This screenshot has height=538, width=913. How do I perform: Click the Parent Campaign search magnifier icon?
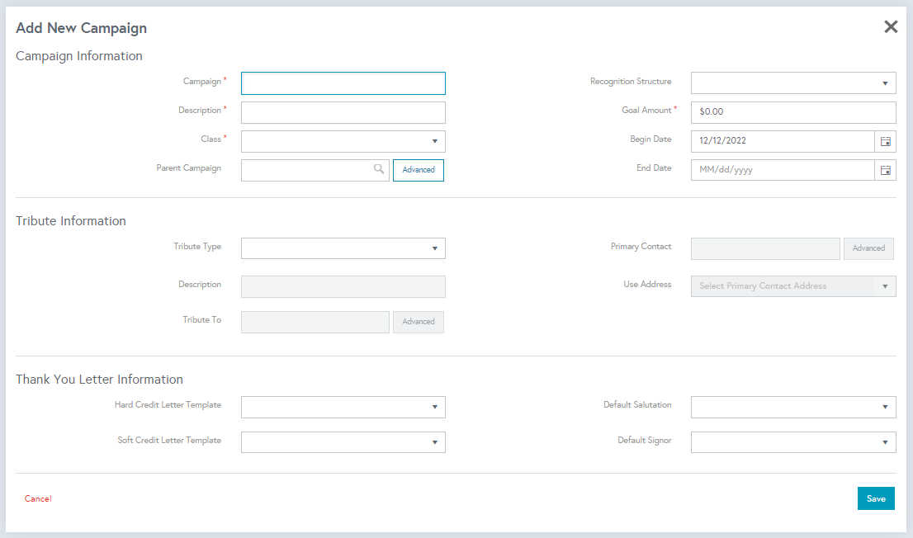(378, 169)
